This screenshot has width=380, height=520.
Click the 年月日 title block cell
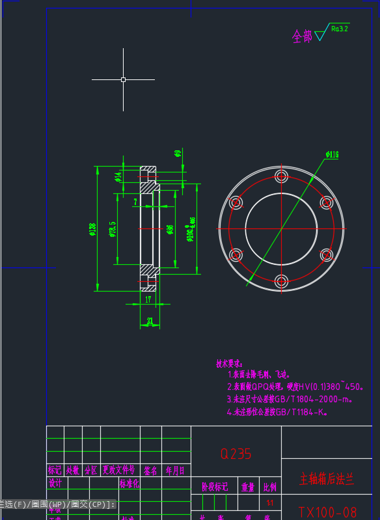pos(175,471)
